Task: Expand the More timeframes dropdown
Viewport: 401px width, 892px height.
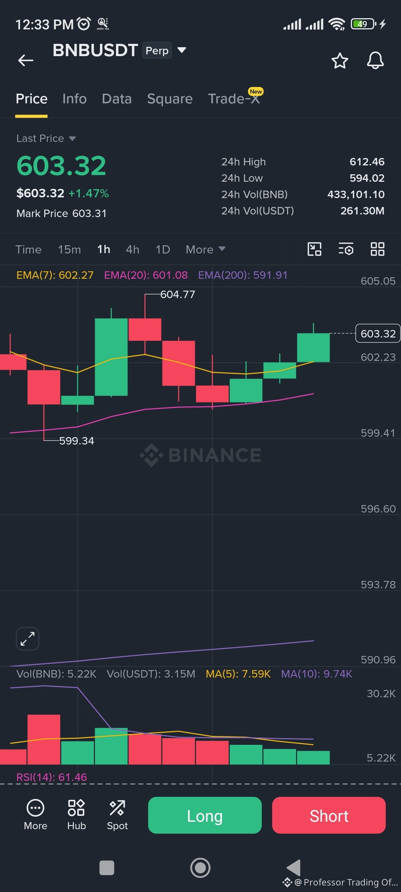Action: 206,249
